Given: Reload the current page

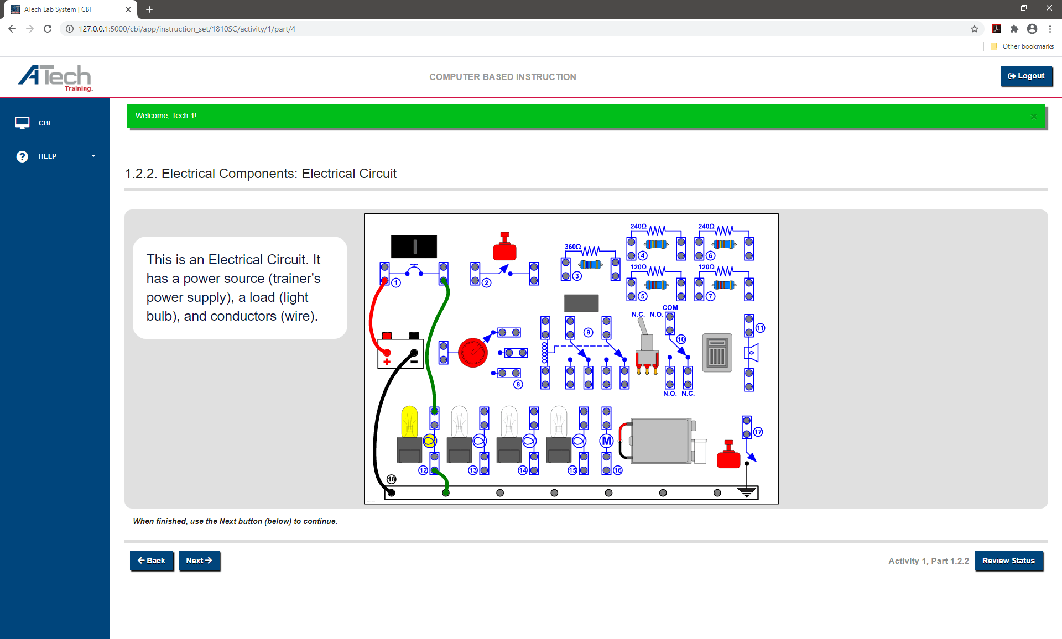Looking at the screenshot, I should click(x=48, y=29).
